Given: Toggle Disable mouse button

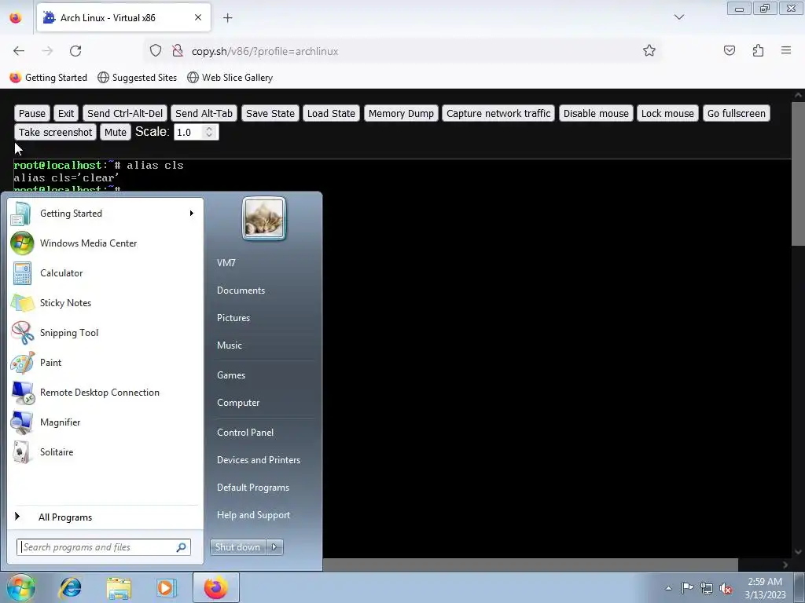Looking at the screenshot, I should [x=596, y=113].
